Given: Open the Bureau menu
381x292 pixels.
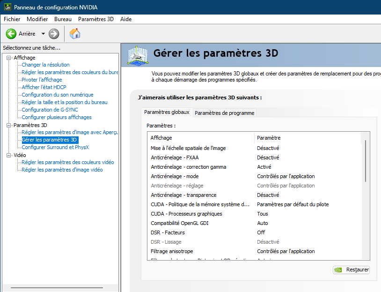Looking at the screenshot, I should 63,19.
